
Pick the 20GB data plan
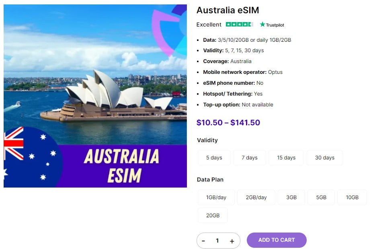point(213,215)
